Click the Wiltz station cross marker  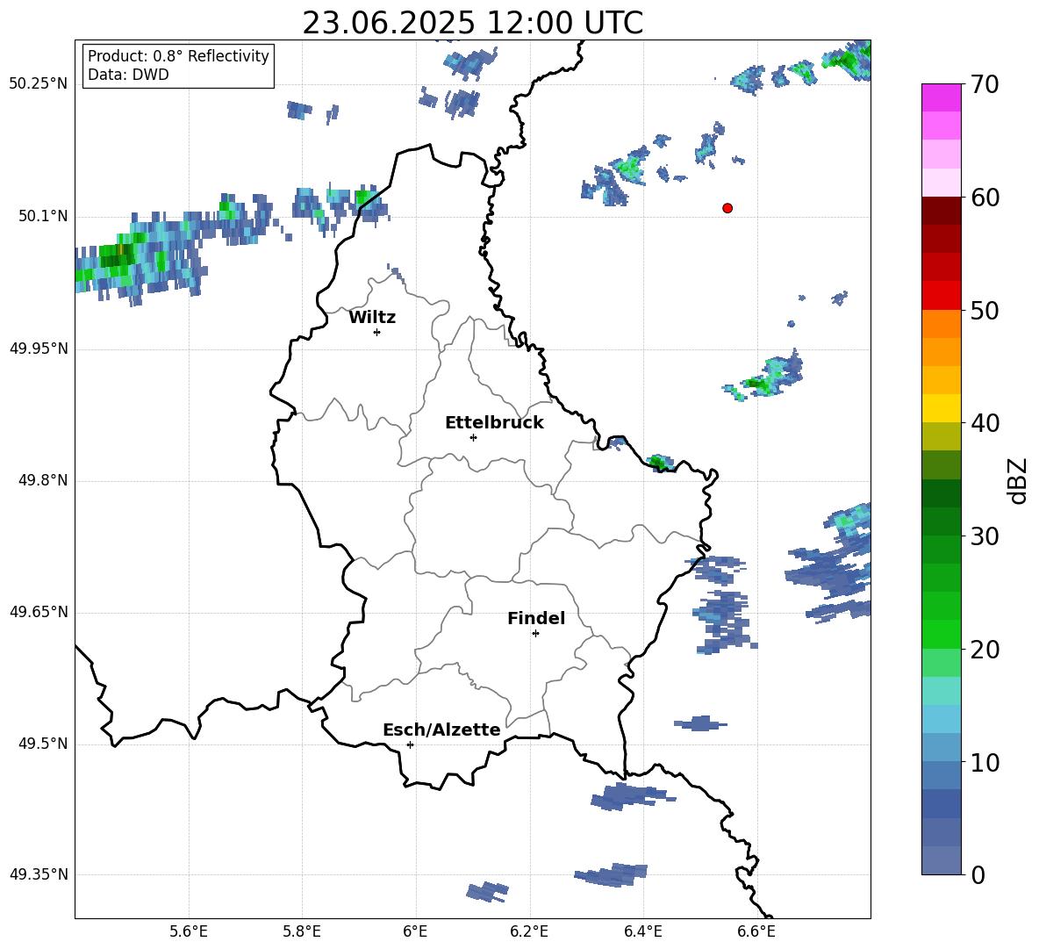(377, 332)
